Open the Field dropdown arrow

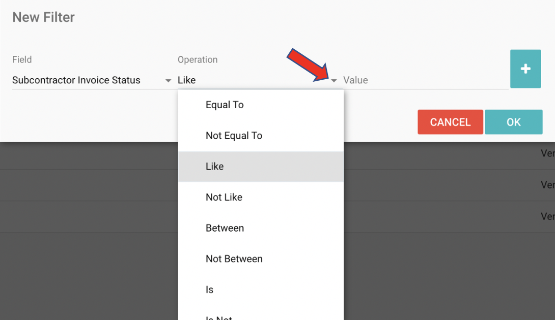(x=168, y=81)
